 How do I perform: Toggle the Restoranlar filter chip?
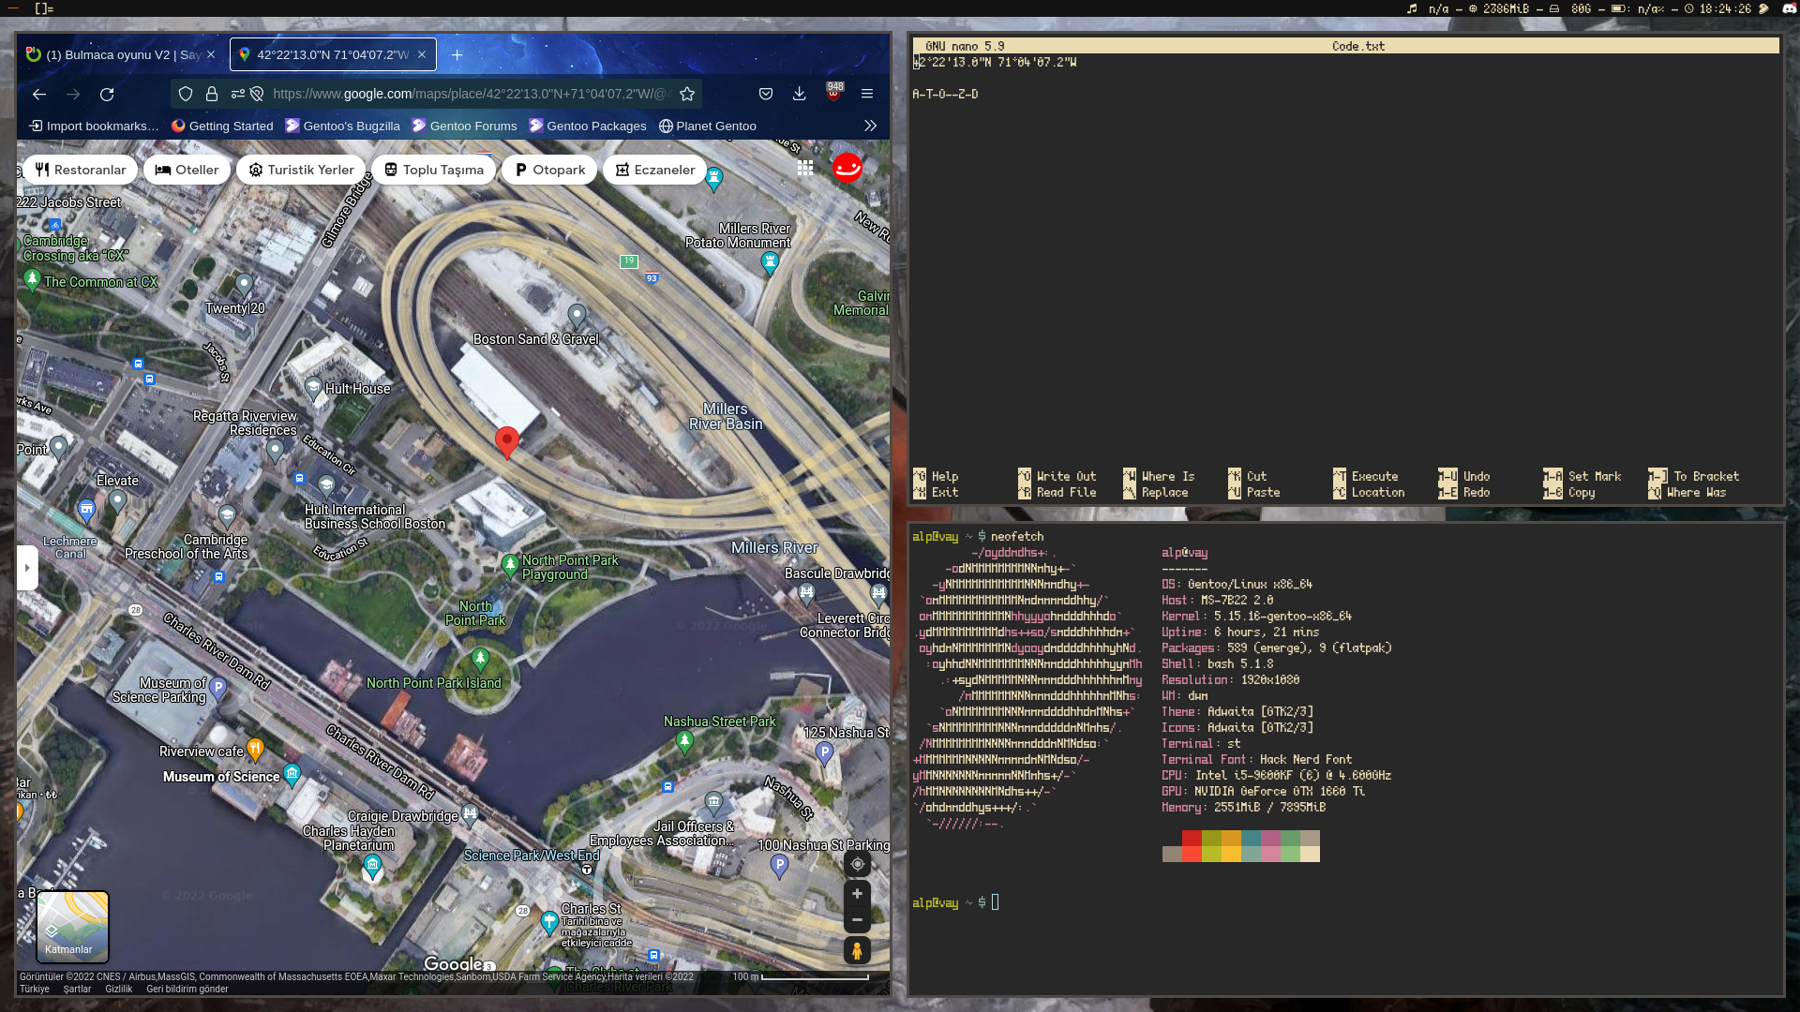tap(81, 170)
